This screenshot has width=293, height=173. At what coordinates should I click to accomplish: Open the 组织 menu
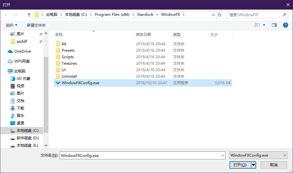(x=11, y=25)
